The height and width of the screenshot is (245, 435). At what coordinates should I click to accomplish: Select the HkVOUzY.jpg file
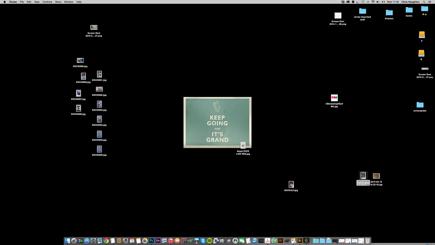[x=291, y=186]
